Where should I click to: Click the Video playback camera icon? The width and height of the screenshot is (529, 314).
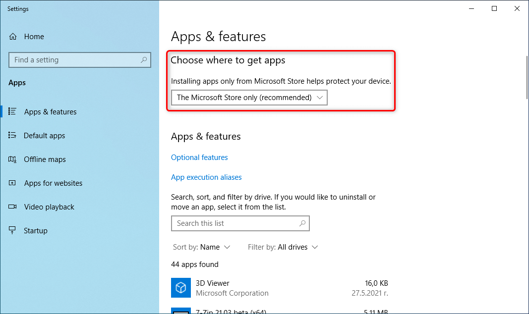(12, 207)
